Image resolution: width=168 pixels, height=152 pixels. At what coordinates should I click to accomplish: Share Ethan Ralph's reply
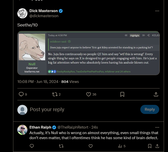click(x=157, y=146)
